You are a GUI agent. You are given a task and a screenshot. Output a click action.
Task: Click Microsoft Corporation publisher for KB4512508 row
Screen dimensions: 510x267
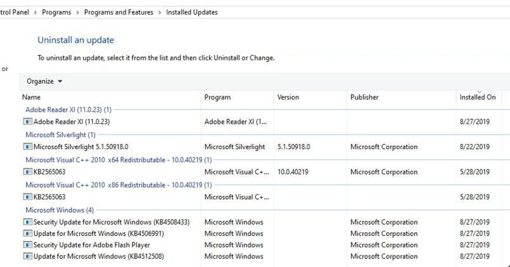[x=384, y=256]
